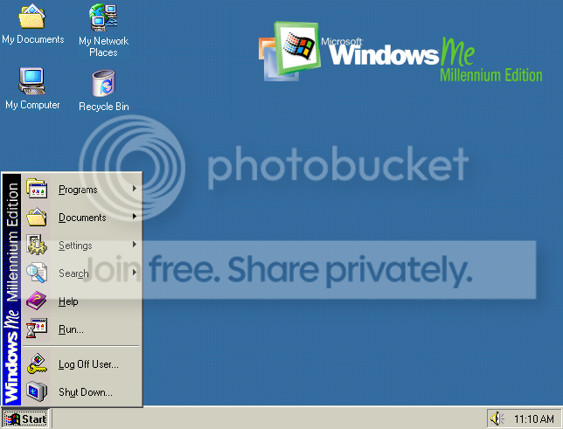The image size is (563, 429).
Task: Click the My Documents icon label
Action: pyautogui.click(x=33, y=39)
